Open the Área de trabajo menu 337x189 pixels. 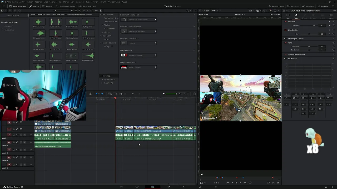click(x=114, y=2)
